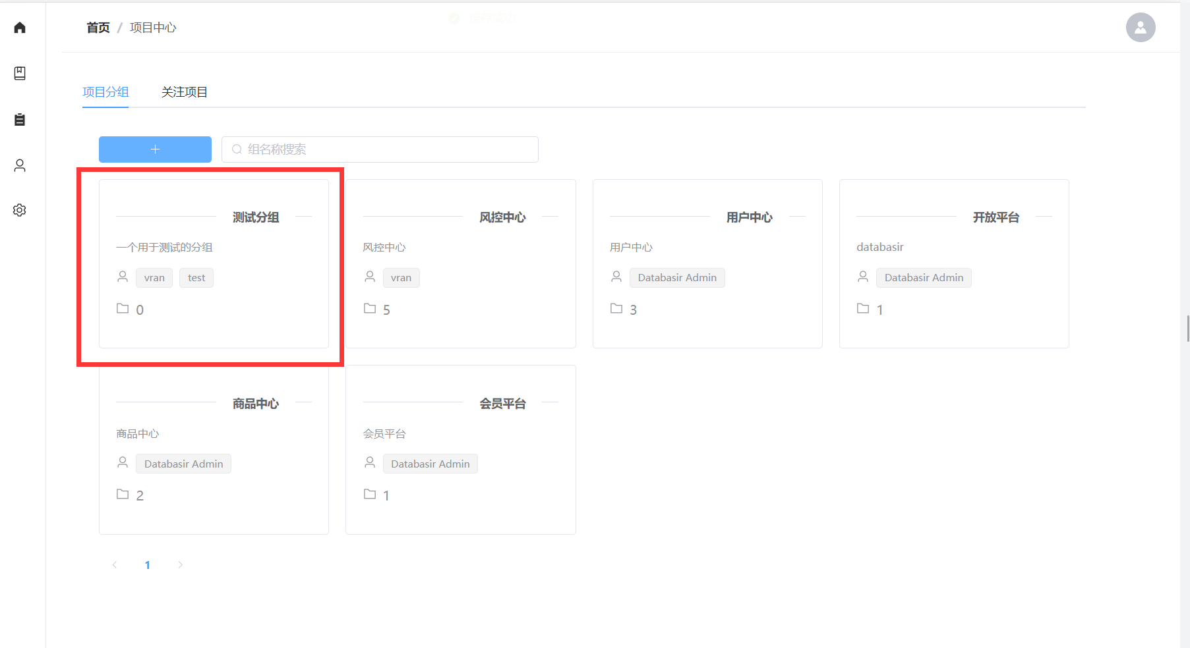Click folder icon in 商品中心 card
The height and width of the screenshot is (648, 1190).
123,495
